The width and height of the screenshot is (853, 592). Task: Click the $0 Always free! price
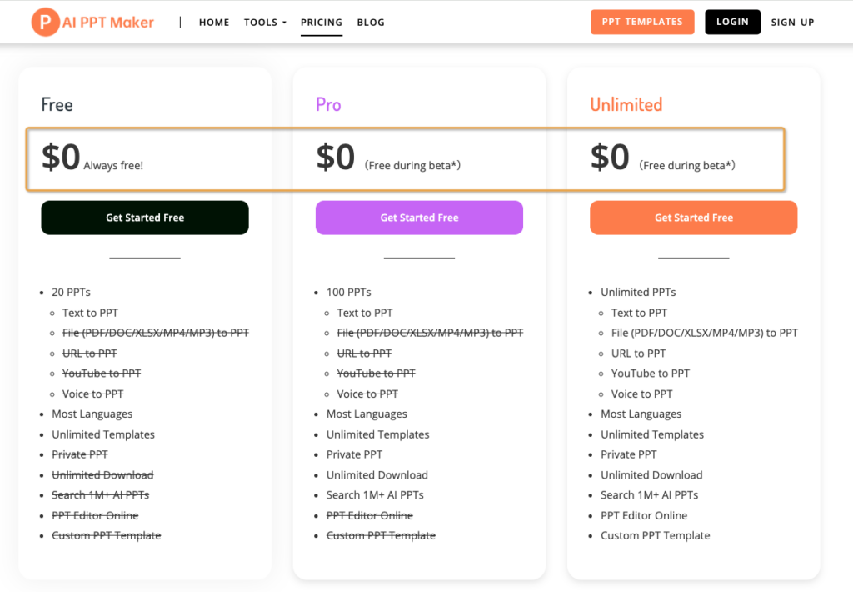(x=92, y=158)
